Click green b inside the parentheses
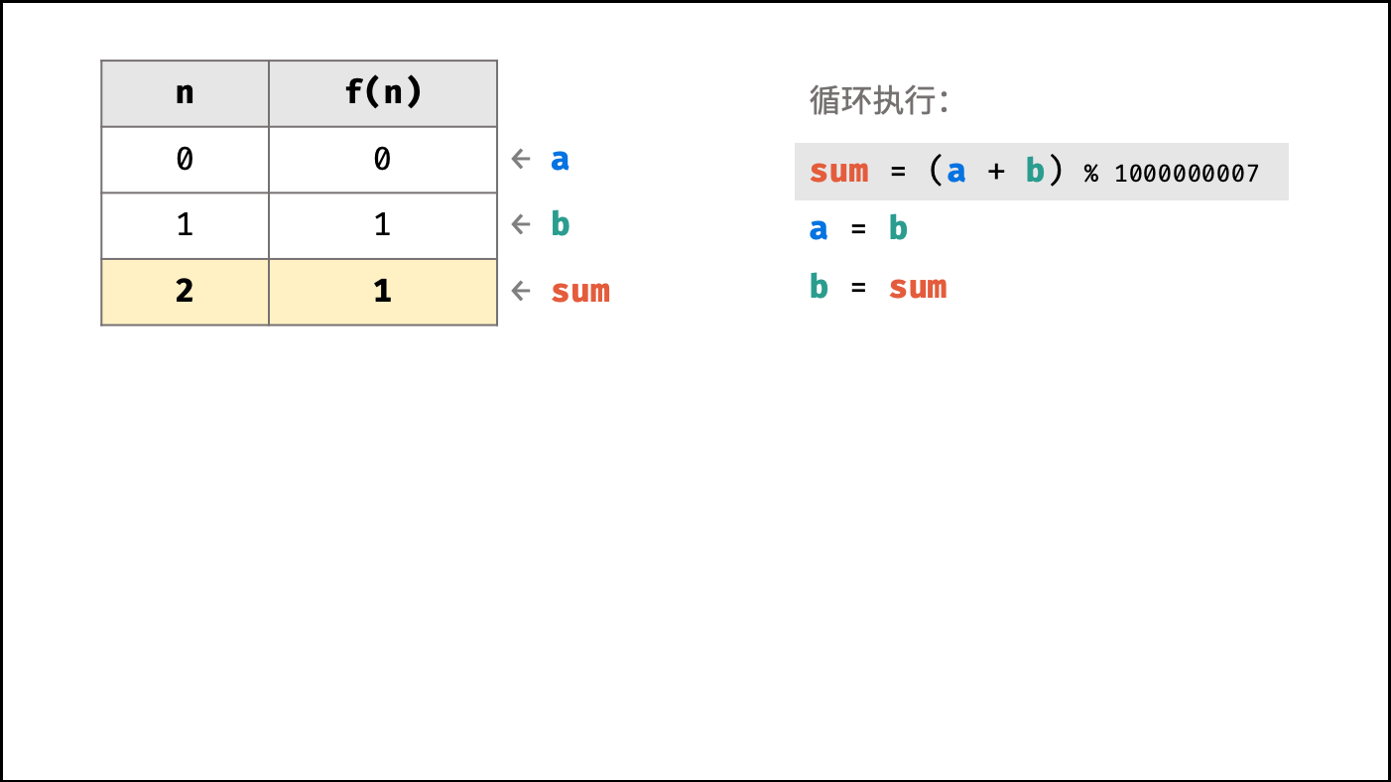 pyautogui.click(x=1035, y=171)
